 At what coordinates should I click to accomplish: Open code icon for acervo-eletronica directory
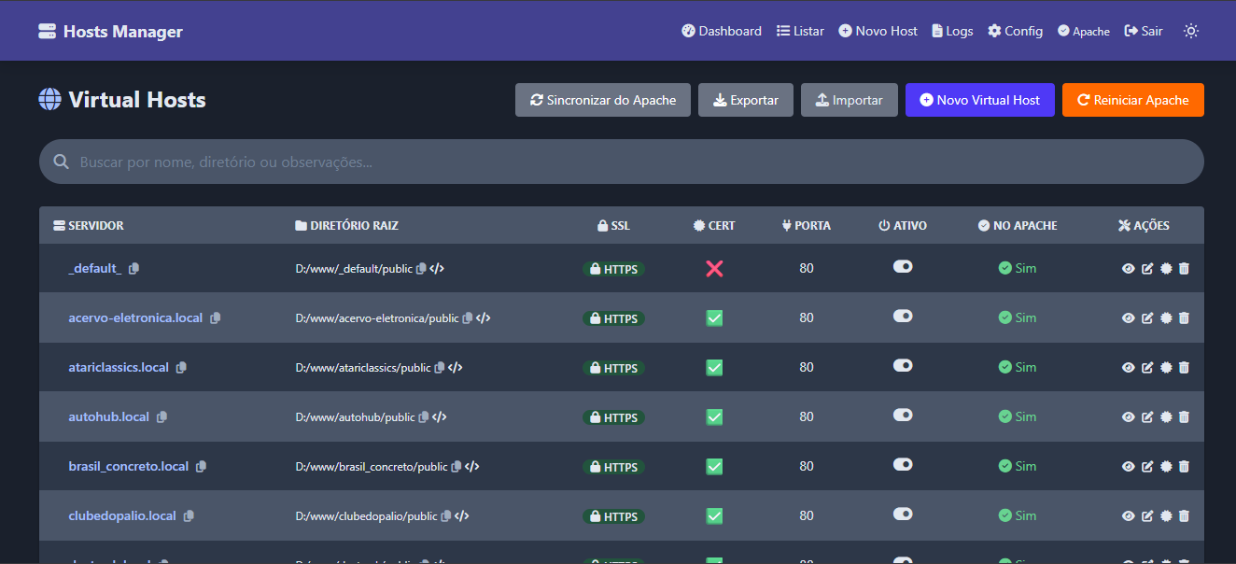[x=484, y=318]
